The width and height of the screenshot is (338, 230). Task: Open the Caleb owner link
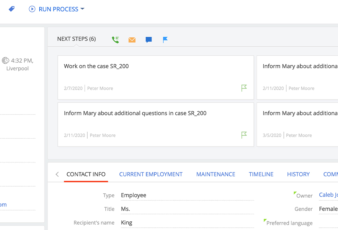(x=328, y=195)
